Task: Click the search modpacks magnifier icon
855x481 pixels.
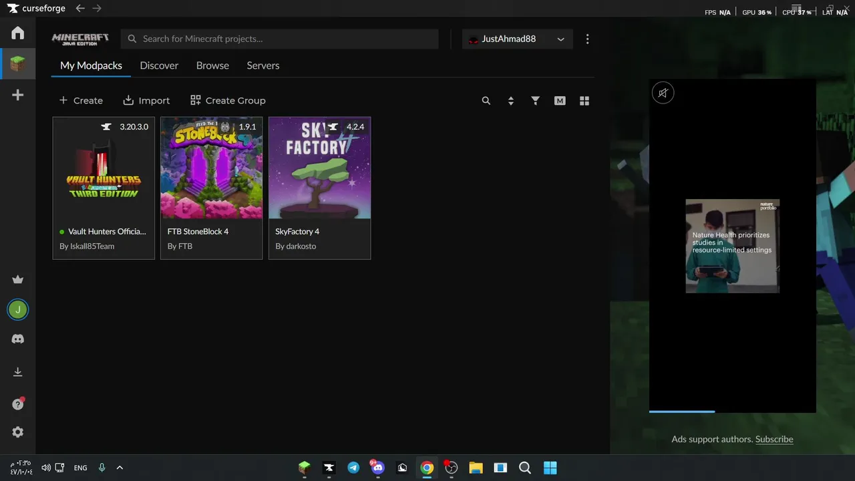Action: pyautogui.click(x=486, y=101)
